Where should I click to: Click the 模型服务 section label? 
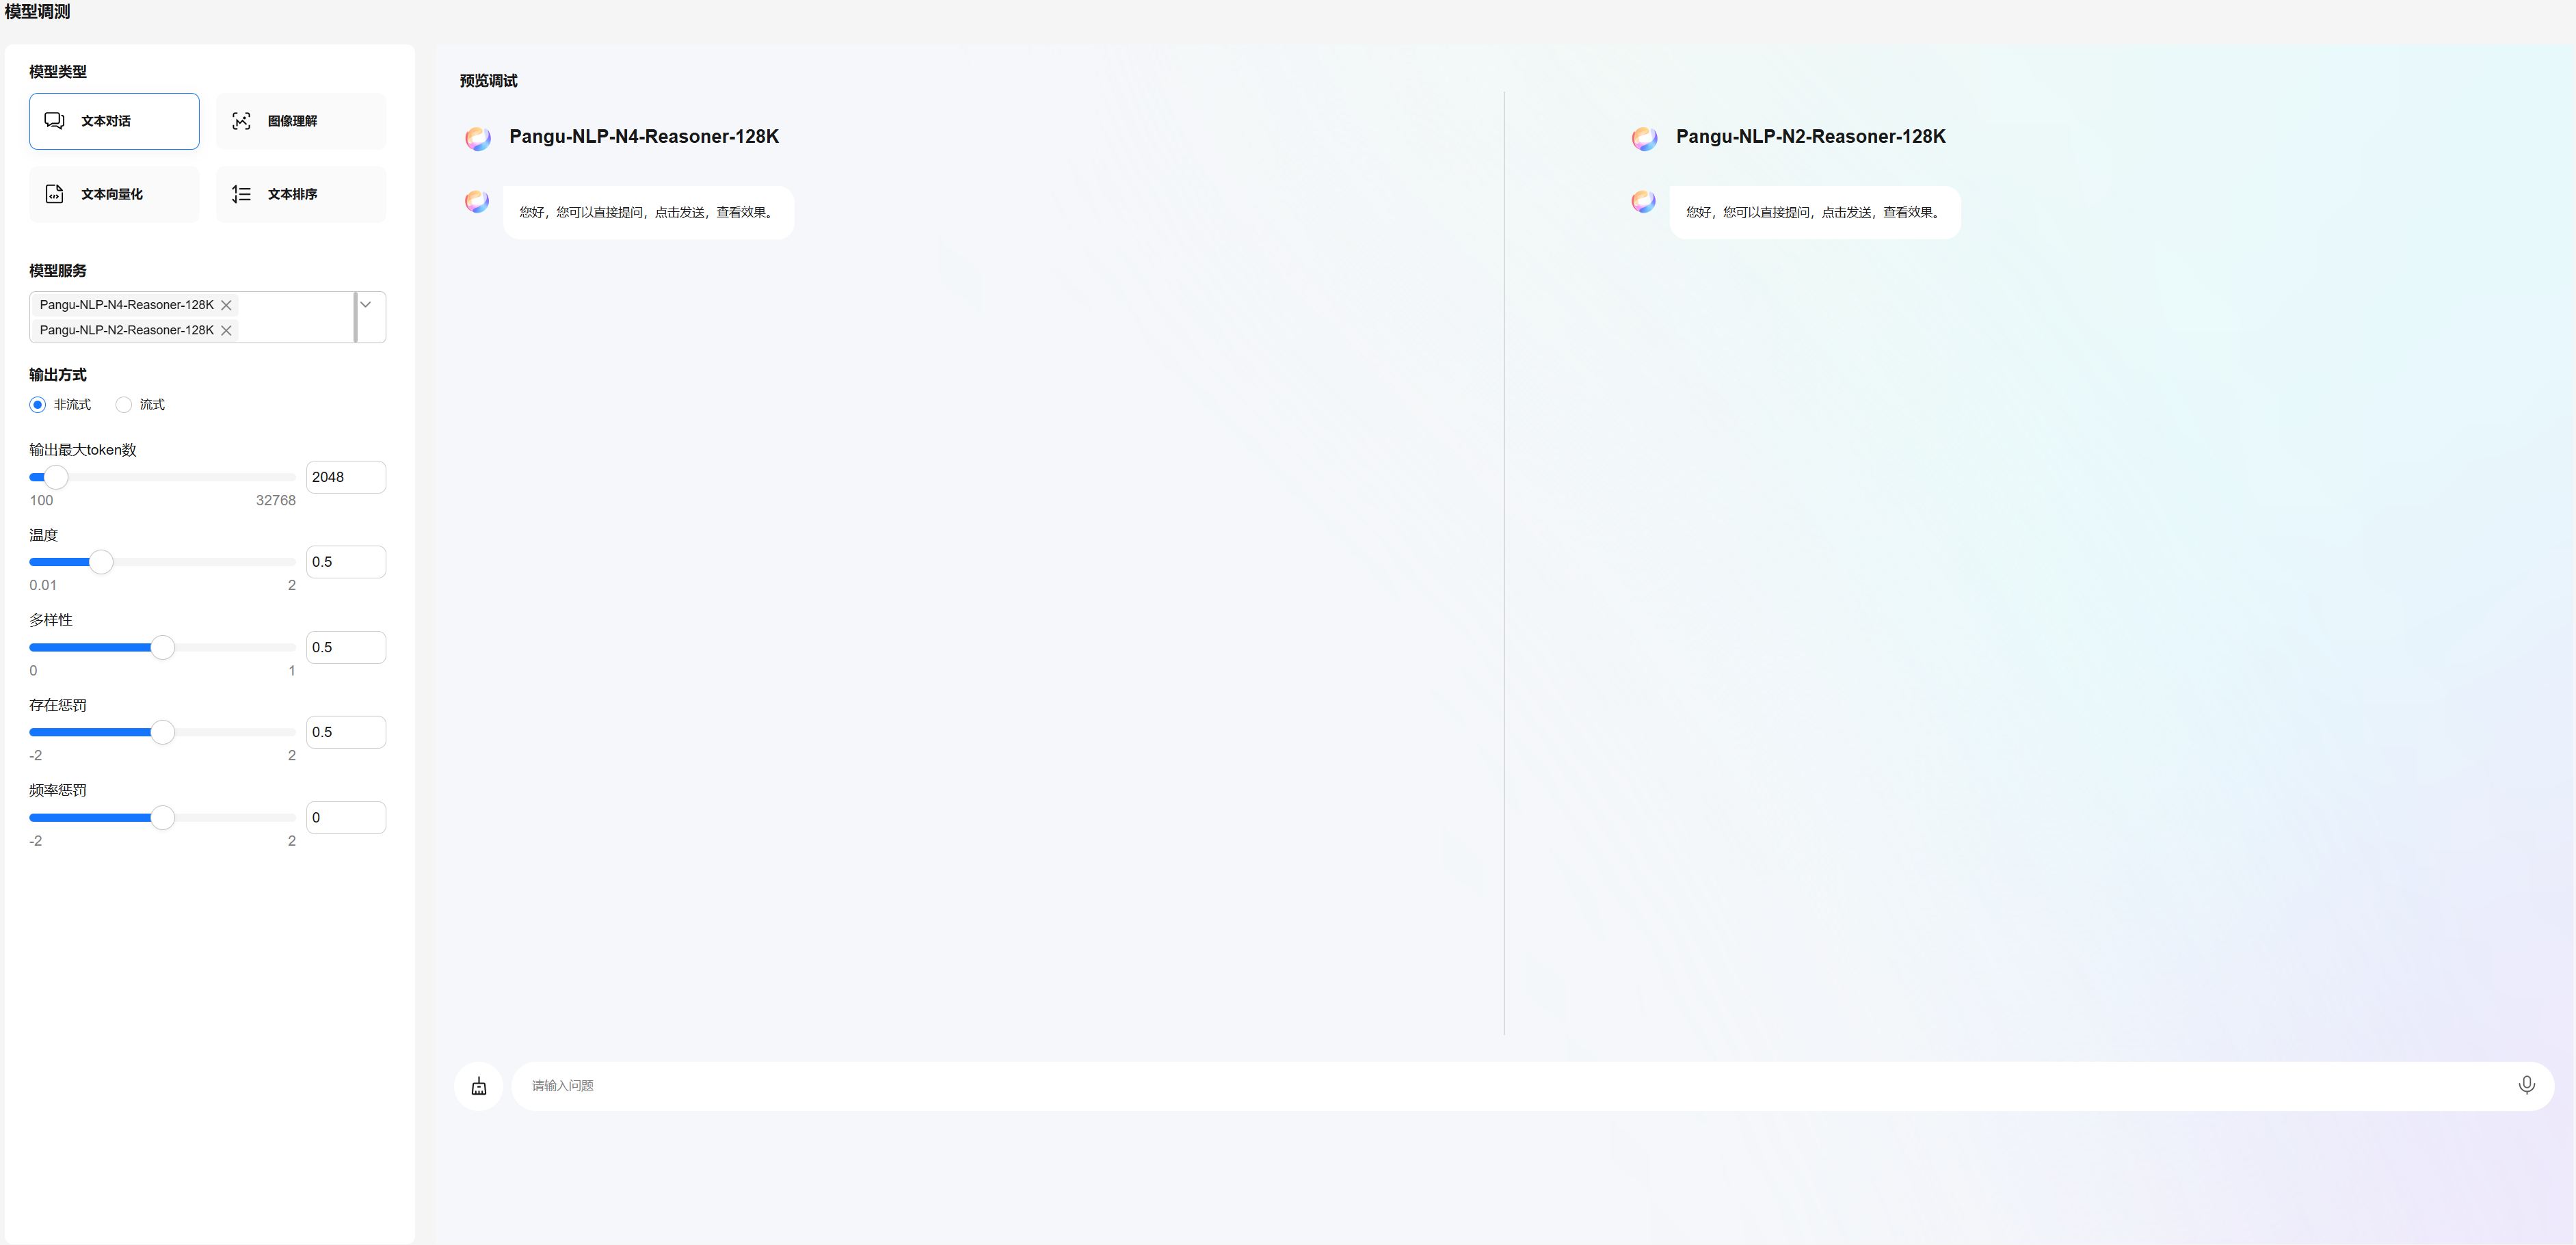click(x=58, y=271)
